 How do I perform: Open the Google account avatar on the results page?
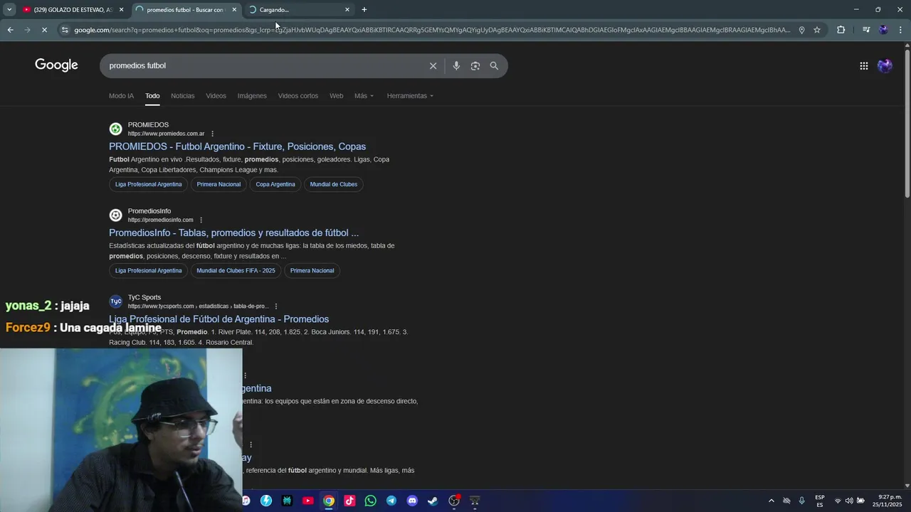[885, 65]
